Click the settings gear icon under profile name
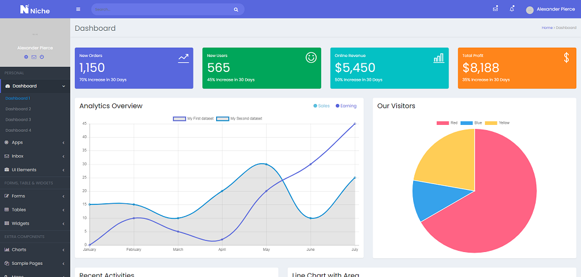Viewport: 581px width, 277px height. pyautogui.click(x=26, y=57)
